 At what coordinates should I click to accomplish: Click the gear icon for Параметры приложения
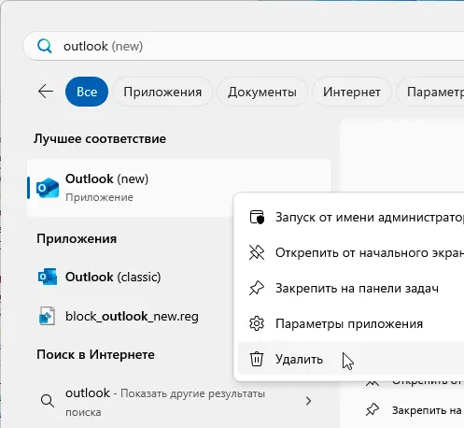[257, 323]
